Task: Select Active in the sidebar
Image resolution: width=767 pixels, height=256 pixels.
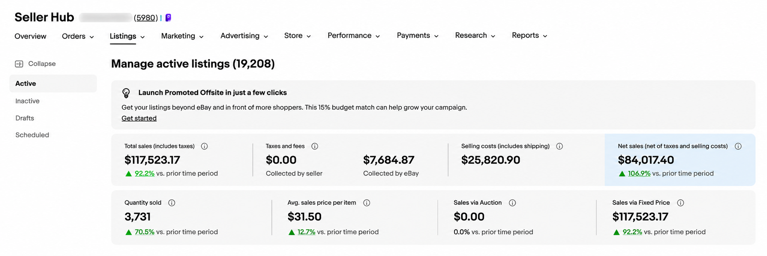Action: 53,83
